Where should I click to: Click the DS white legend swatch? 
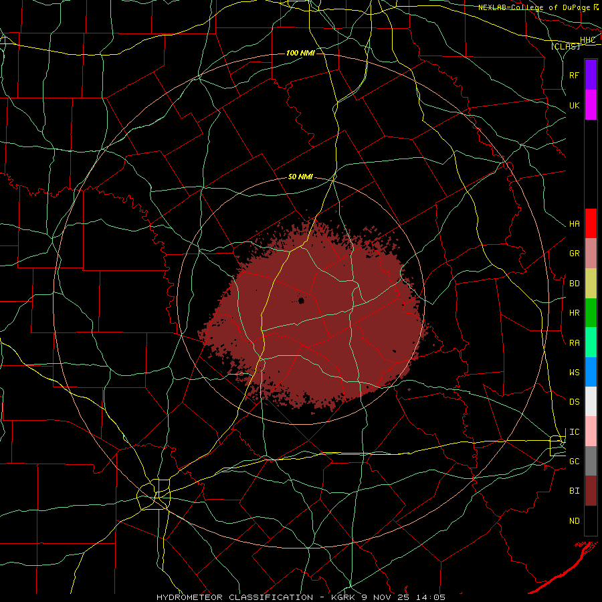(591, 401)
